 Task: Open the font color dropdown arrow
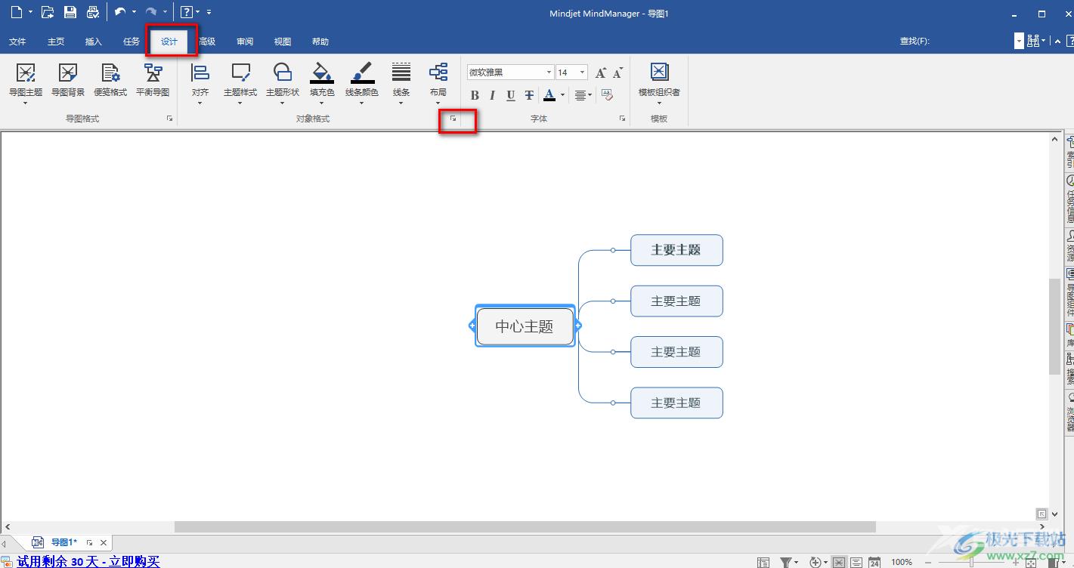click(x=562, y=95)
